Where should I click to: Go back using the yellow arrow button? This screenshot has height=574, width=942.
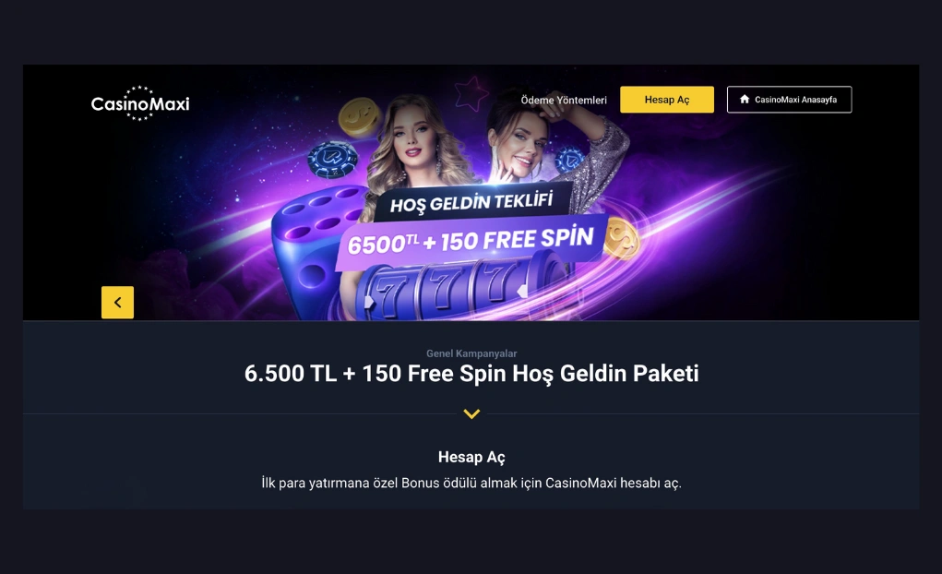(118, 303)
